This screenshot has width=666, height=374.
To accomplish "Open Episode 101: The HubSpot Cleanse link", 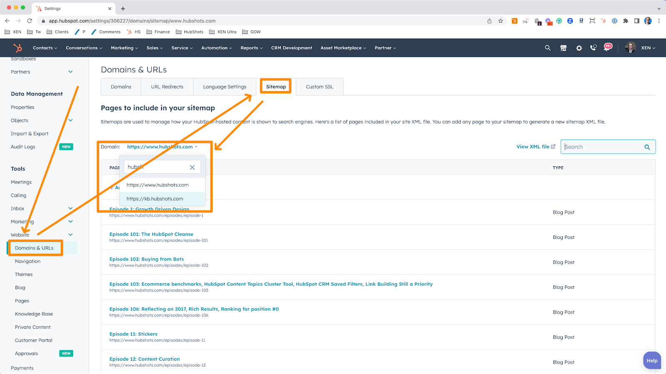I will [151, 234].
